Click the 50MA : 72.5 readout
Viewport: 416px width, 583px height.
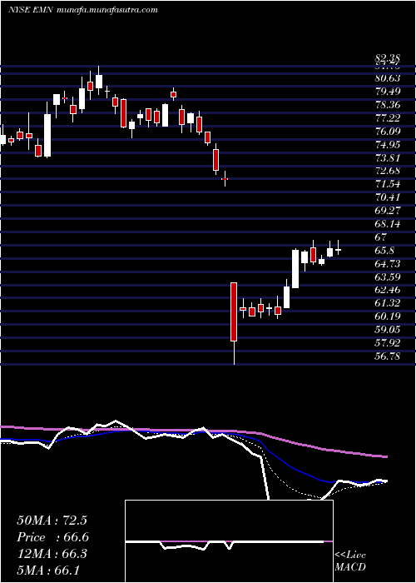coord(52,521)
